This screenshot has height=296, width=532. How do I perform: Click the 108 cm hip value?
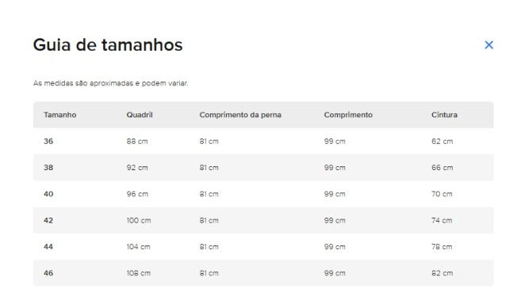[x=139, y=273]
